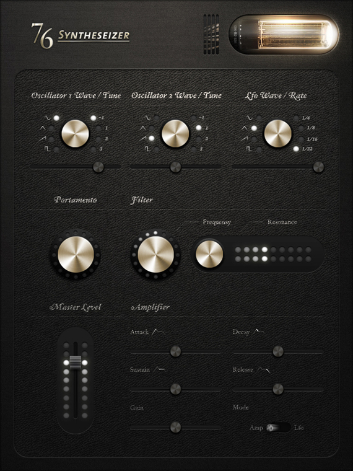Click the Release slider handle
This screenshot has width=353, height=471.
pos(278,389)
